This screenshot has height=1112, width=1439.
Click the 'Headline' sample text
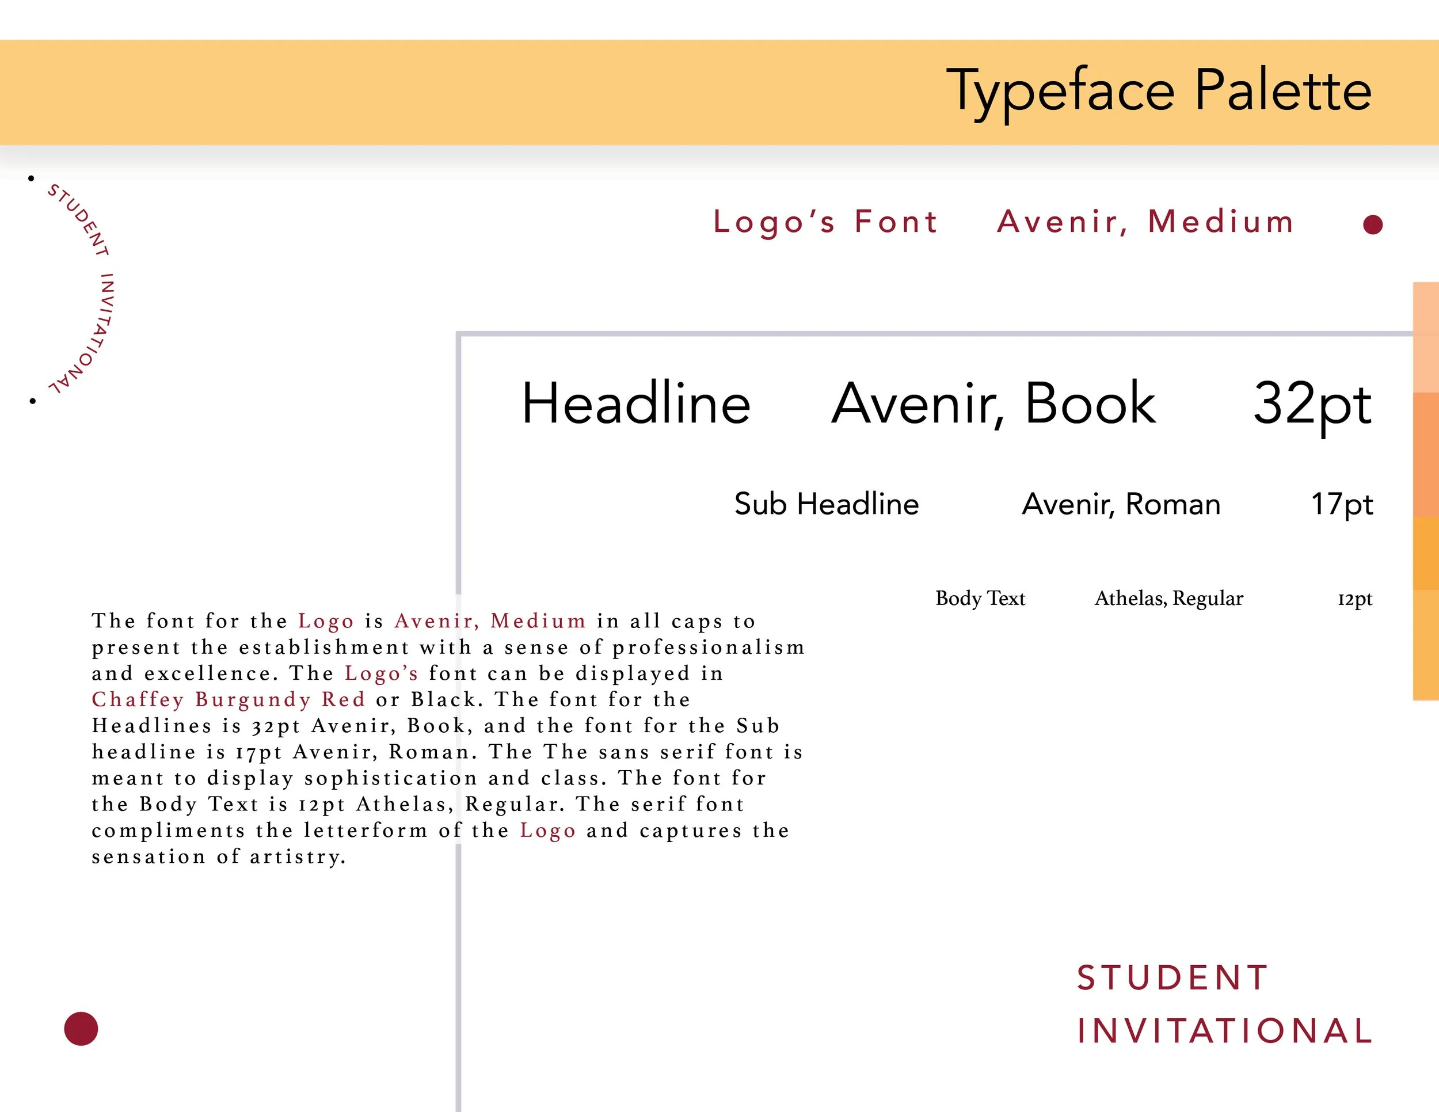[x=636, y=402]
